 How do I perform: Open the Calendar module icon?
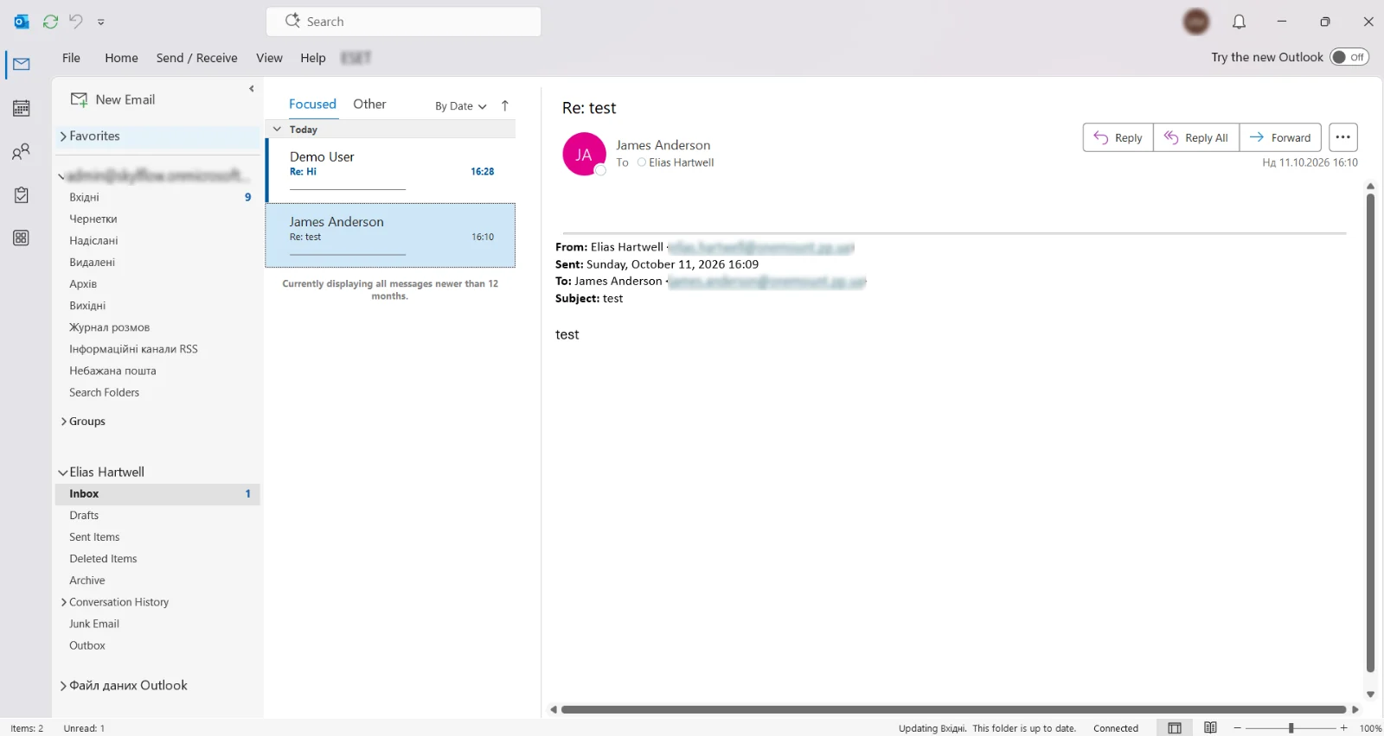(22, 108)
